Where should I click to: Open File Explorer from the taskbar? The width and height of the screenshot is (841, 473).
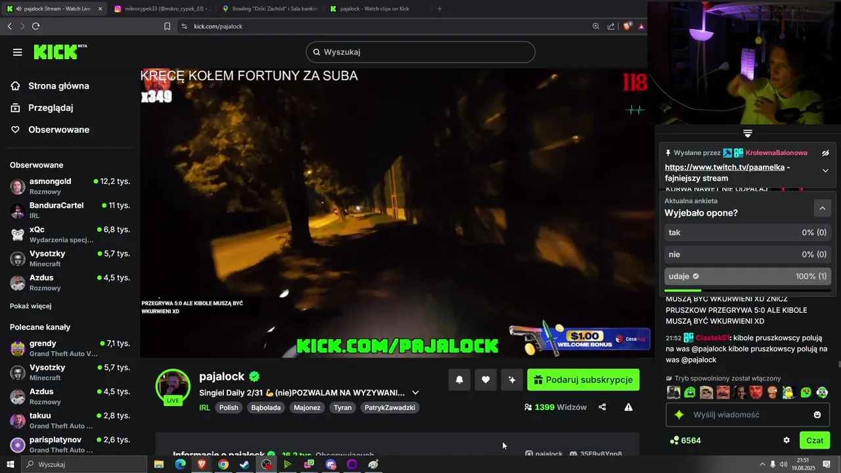pos(159,464)
